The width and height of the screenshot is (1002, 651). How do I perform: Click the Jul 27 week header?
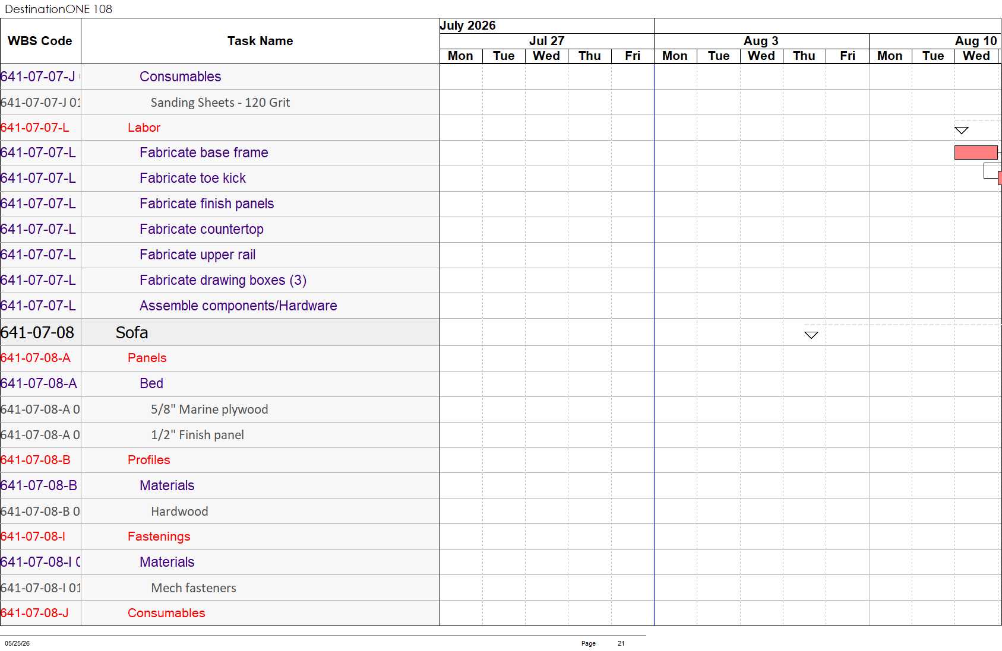(x=546, y=41)
